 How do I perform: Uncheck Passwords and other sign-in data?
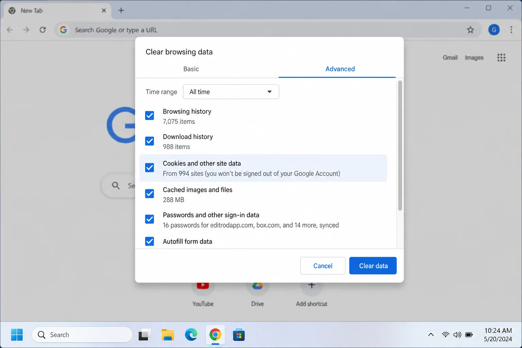[x=150, y=219]
